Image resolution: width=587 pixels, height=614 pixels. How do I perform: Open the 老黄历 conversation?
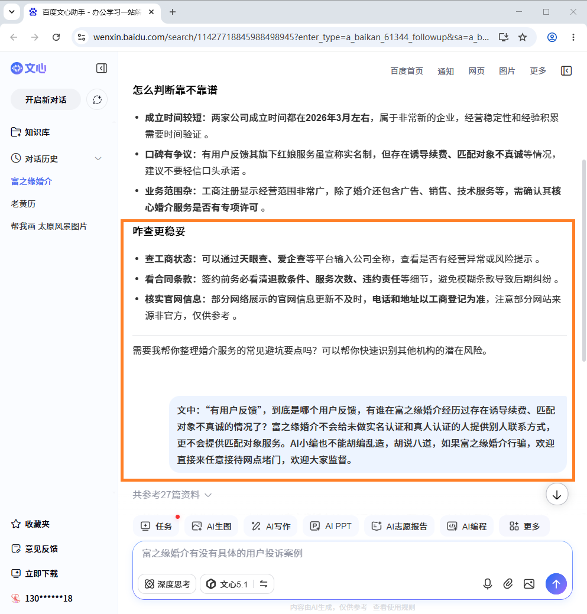[23, 204]
